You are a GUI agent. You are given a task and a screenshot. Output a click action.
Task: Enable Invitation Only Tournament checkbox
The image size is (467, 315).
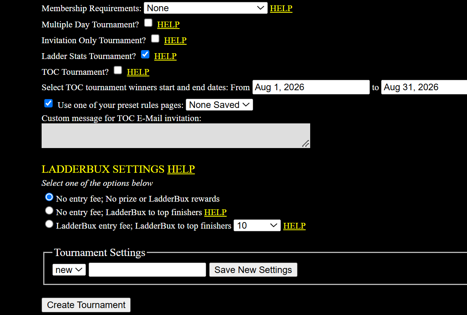[x=155, y=39]
